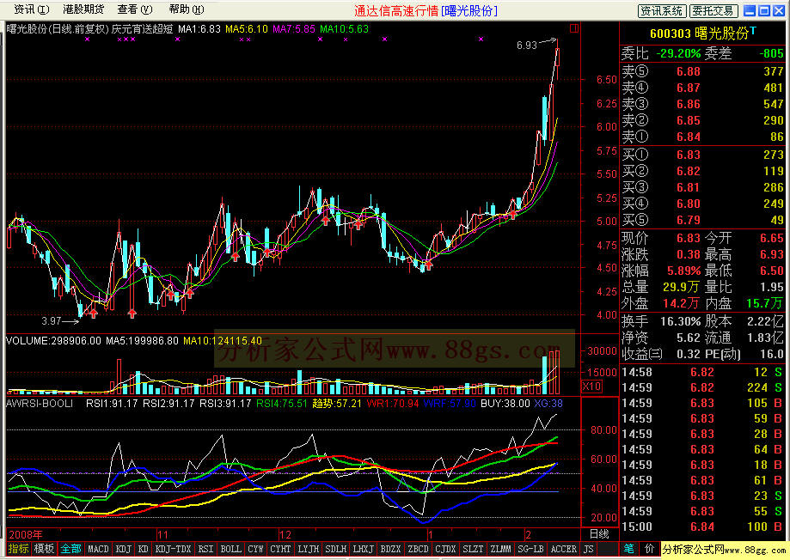
Task: Switch to the SG-LB indicator tab
Action: (x=530, y=549)
